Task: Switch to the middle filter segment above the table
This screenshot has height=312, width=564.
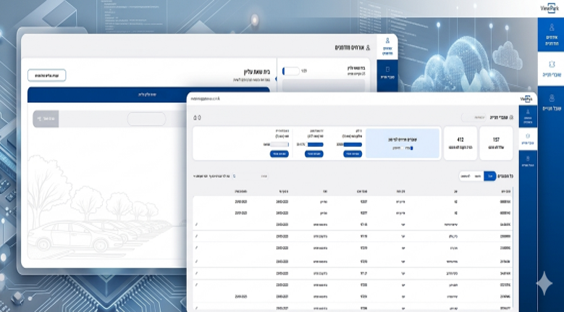Action: coord(477,176)
